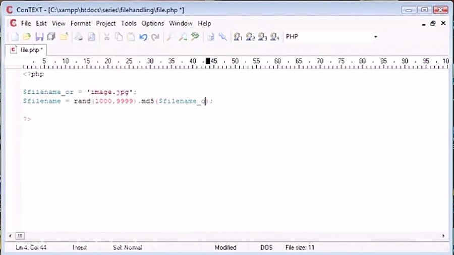The width and height of the screenshot is (454, 255).
Task: Open a file using the toolbar folder icon
Action: click(27, 37)
